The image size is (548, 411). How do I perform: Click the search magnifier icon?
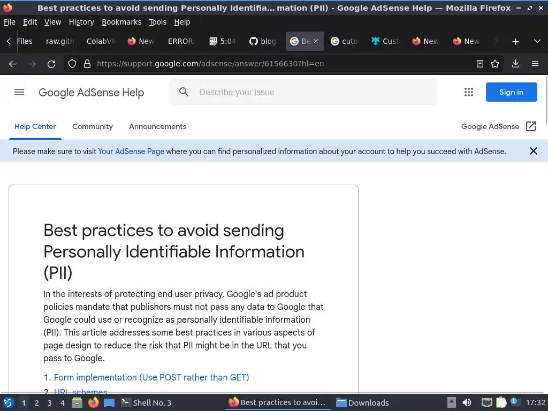[184, 92]
